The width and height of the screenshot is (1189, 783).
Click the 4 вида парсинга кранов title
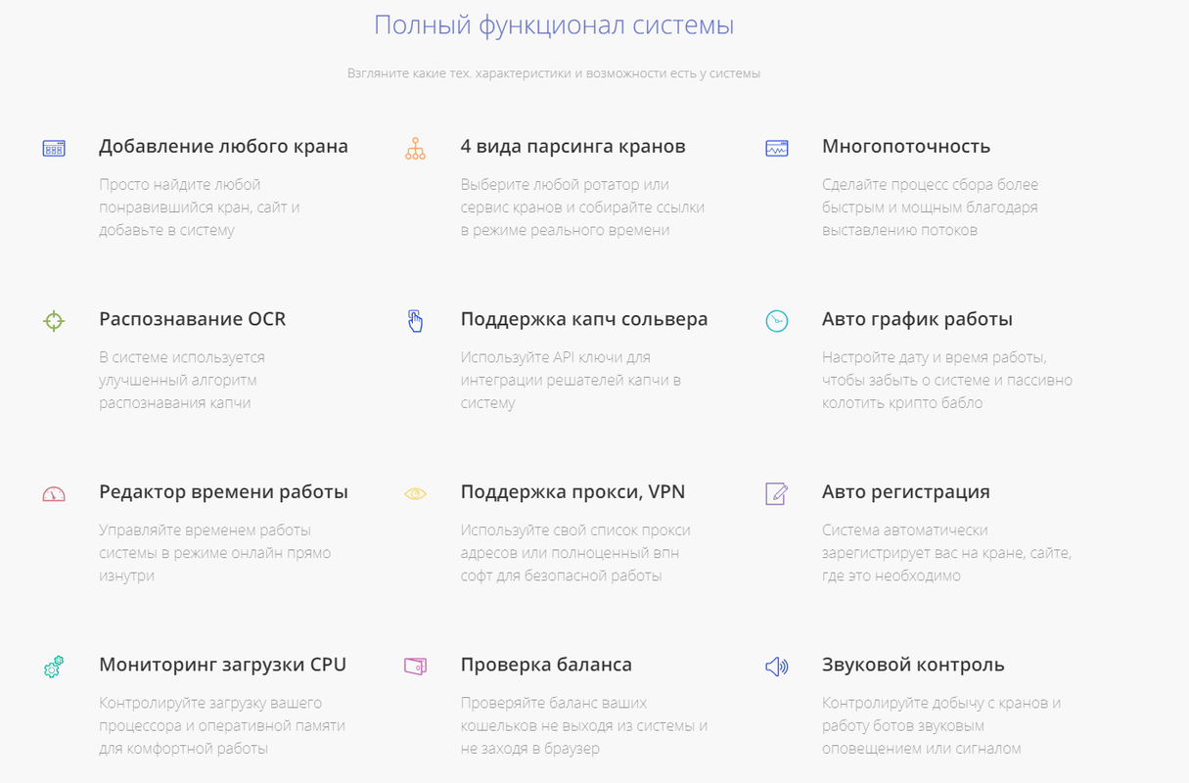[572, 147]
